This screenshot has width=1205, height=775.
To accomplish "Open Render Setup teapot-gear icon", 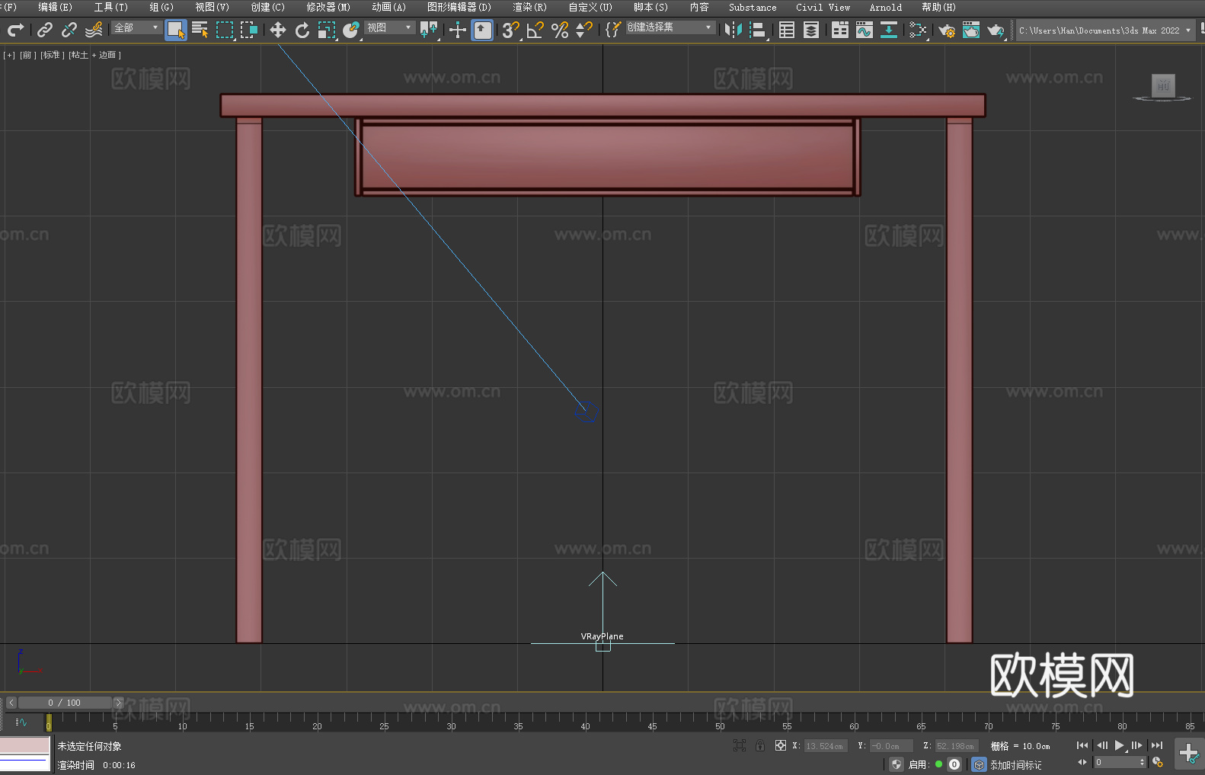I will pyautogui.click(x=947, y=30).
